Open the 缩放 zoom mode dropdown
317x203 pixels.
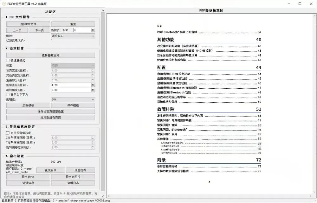tap(72, 36)
